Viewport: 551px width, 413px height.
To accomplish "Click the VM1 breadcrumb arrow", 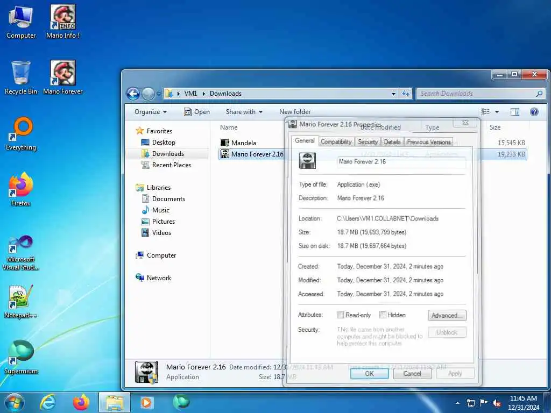I will (x=203, y=94).
